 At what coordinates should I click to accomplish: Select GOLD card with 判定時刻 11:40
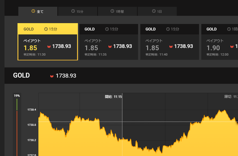pyautogui.click(x=169, y=42)
